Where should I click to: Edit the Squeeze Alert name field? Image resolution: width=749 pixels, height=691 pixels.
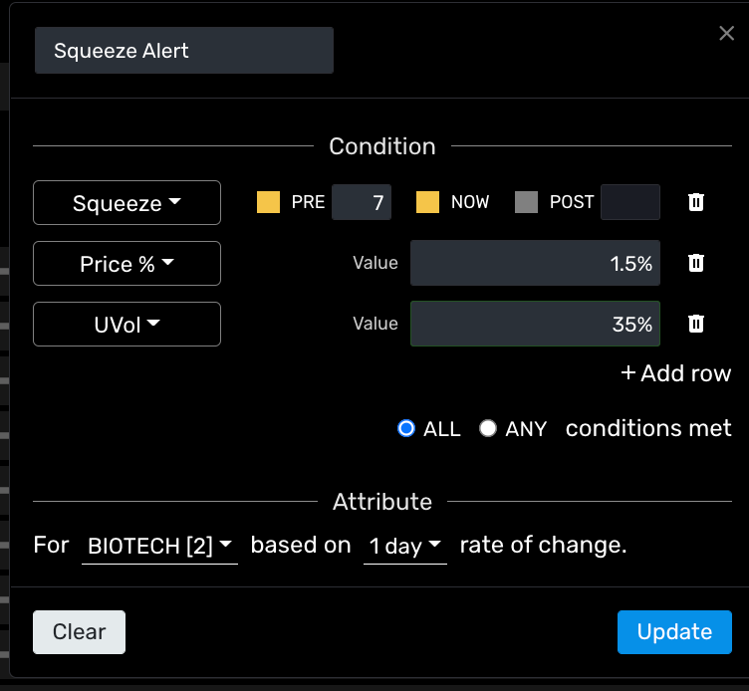click(x=183, y=51)
